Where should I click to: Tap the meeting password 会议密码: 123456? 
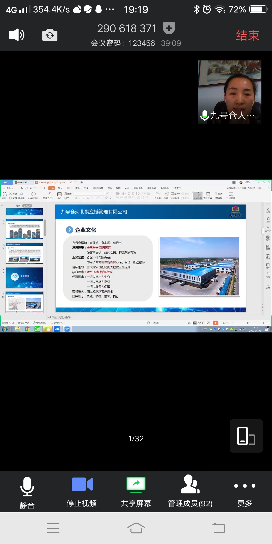123,43
